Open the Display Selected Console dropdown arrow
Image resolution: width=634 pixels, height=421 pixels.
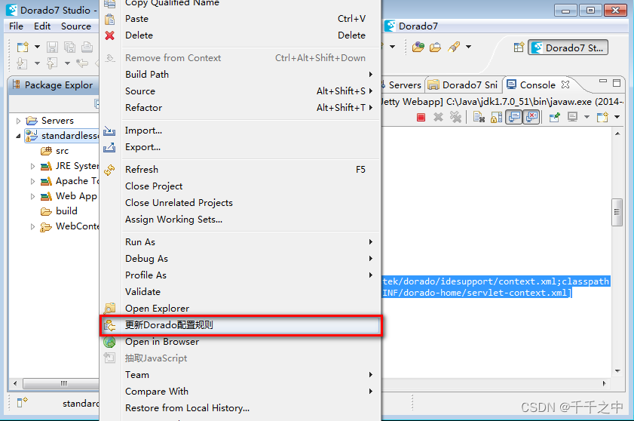tap(587, 118)
